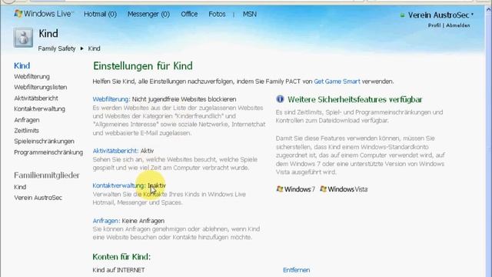The image size is (492, 277).
Task: Open Spieleinschränkungen in the sidebar
Action: pos(44,142)
